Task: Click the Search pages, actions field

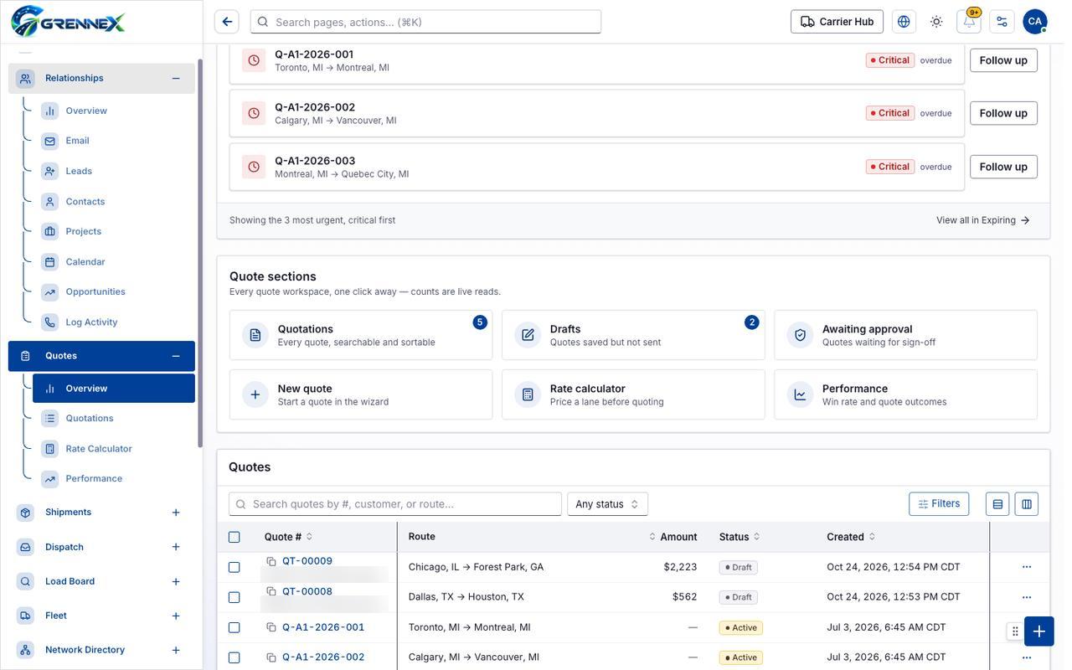Action: point(425,22)
